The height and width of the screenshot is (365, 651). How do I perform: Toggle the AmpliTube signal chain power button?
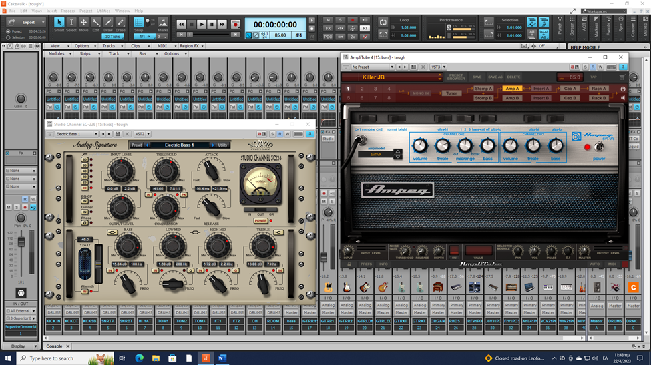pyautogui.click(x=623, y=89)
